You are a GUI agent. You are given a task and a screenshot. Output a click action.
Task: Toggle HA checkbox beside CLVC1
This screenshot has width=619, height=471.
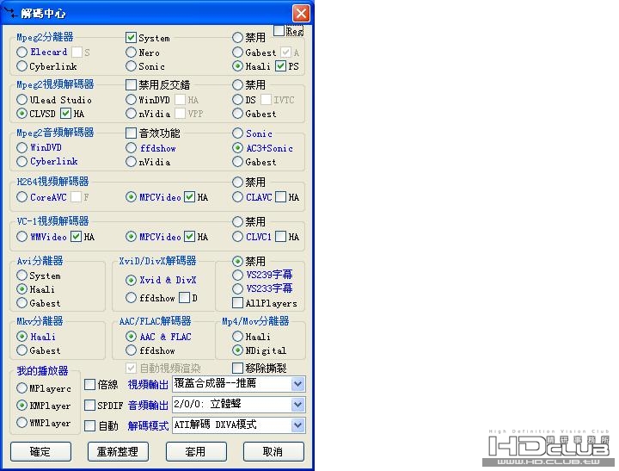click(280, 237)
